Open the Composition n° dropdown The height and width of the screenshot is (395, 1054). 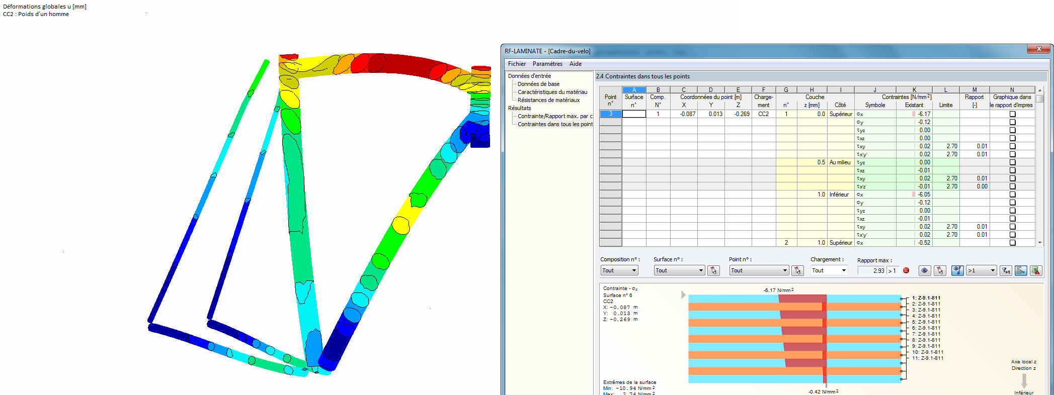pyautogui.click(x=619, y=270)
